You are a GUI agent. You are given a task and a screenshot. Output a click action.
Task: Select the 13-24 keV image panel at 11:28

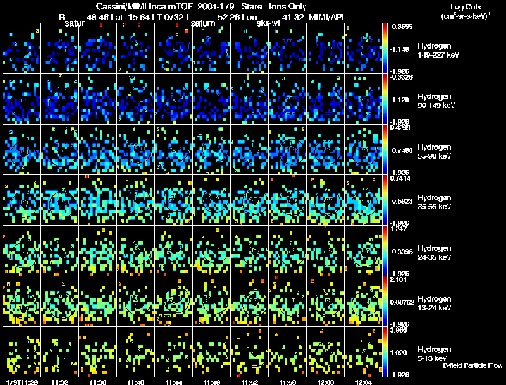click(x=22, y=302)
